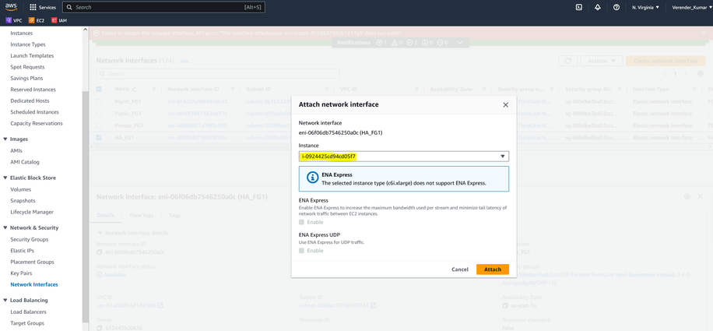Open VPC ID external link icon
Image resolution: width=713 pixels, height=331 pixels.
(x=160, y=305)
